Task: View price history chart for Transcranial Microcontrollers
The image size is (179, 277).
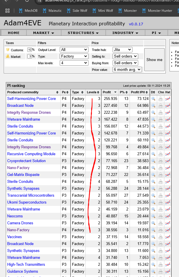Action: (x=168, y=196)
